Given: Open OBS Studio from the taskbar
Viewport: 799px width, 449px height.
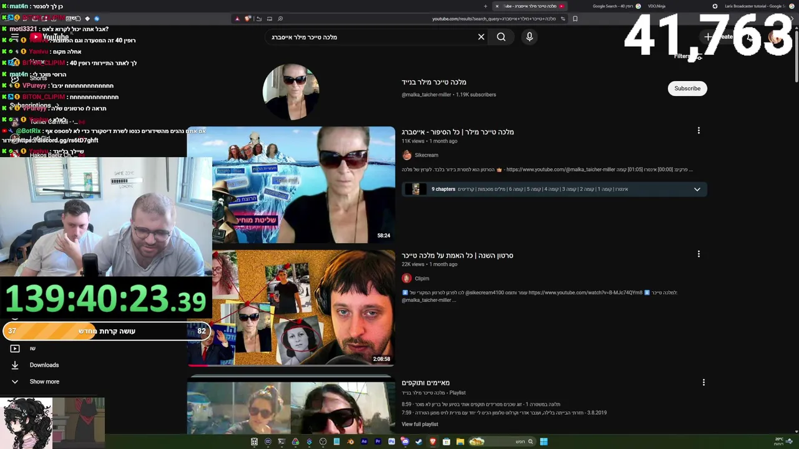Looking at the screenshot, I should tap(323, 442).
